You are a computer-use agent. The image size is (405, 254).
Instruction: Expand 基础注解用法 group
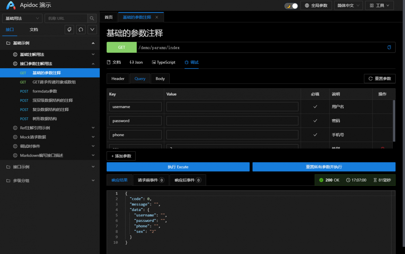[x=50, y=54]
